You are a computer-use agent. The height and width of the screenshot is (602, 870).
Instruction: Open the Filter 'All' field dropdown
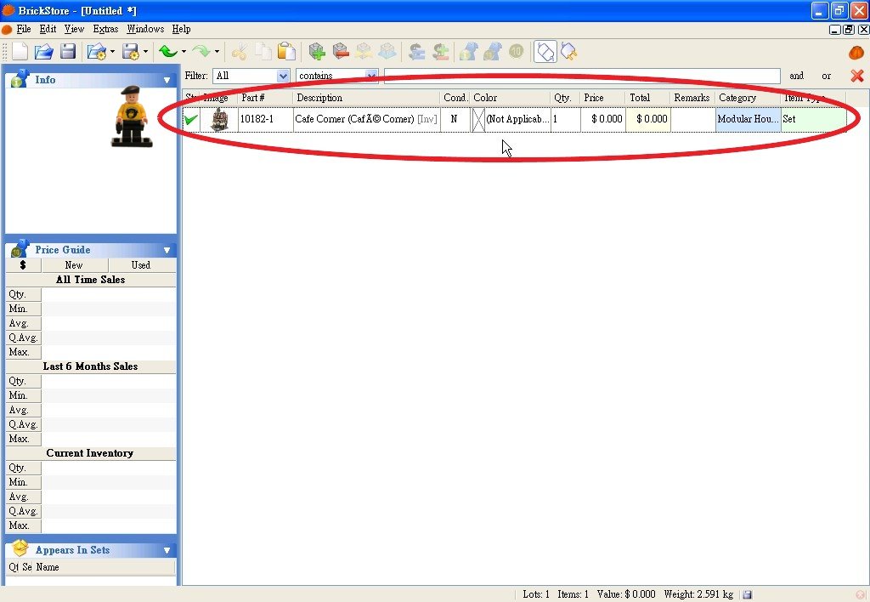click(283, 76)
